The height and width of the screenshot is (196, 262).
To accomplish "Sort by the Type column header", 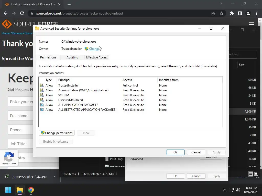I will coord(50,80).
